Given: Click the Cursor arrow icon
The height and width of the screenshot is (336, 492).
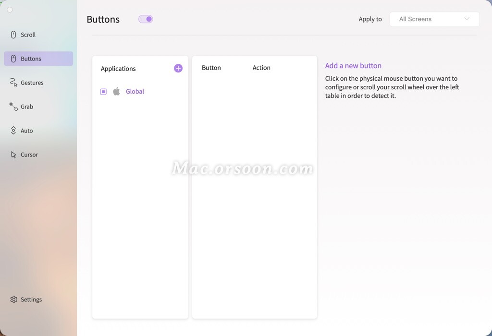Looking at the screenshot, I should click(x=12, y=154).
